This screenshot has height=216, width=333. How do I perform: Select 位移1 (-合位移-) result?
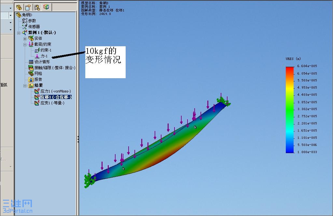click(x=56, y=97)
